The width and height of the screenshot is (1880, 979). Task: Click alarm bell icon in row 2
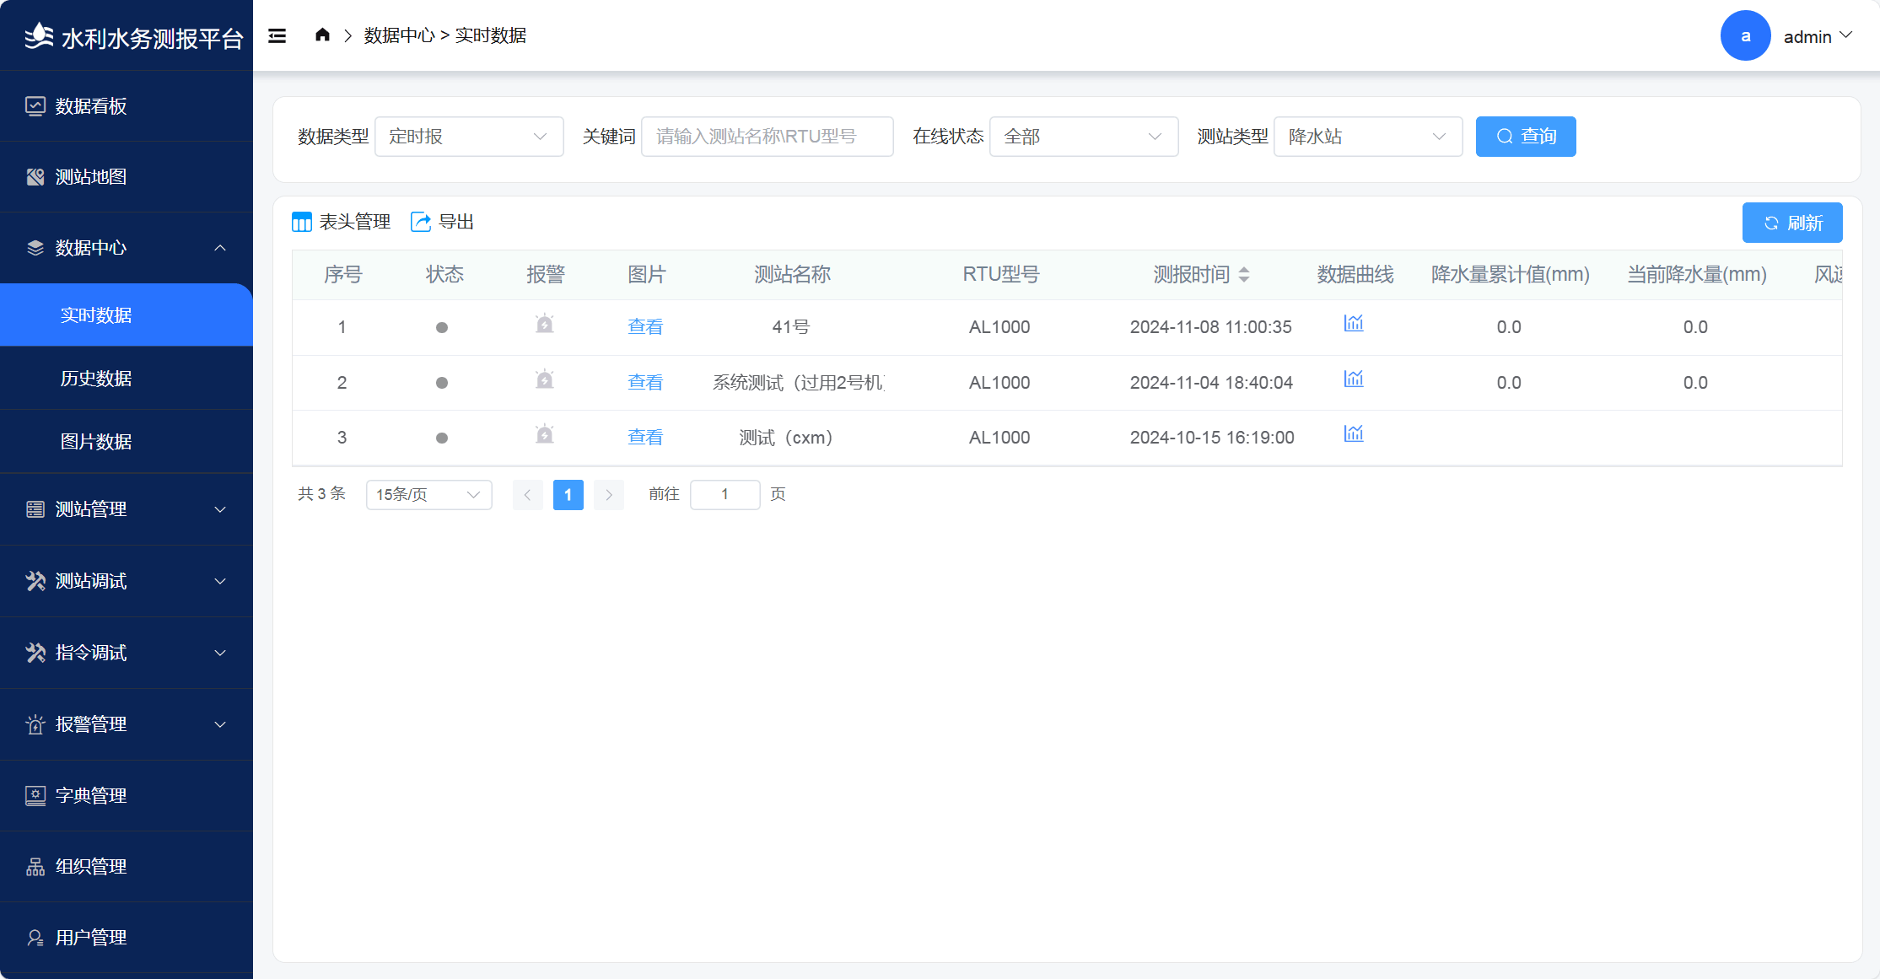545,380
